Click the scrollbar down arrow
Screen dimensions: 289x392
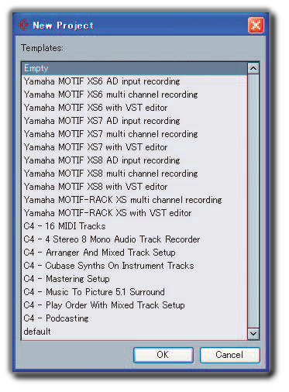[x=253, y=334]
